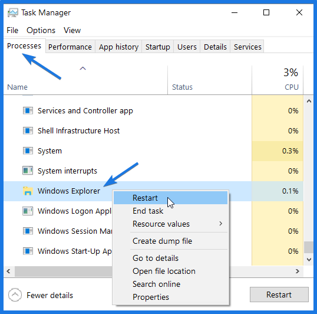Viewport: 317px width, 314px height.
Task: Click the System process icon
Action: coord(28,151)
